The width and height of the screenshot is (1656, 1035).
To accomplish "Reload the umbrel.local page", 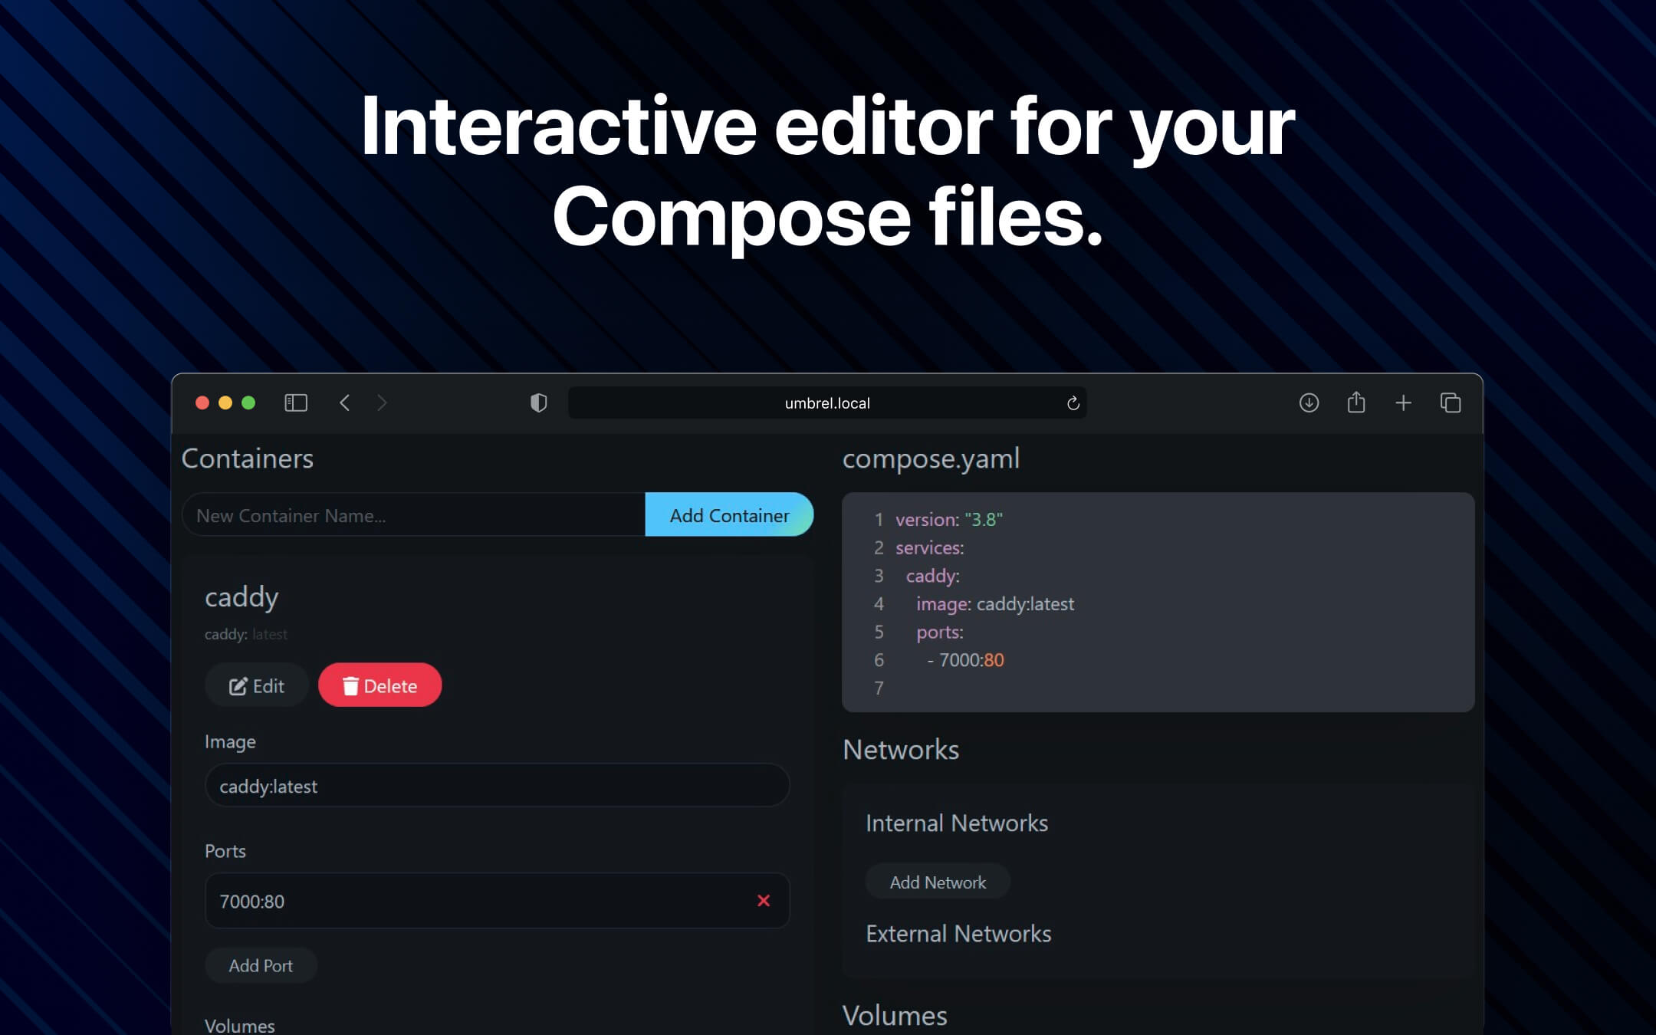I will pos(1073,403).
